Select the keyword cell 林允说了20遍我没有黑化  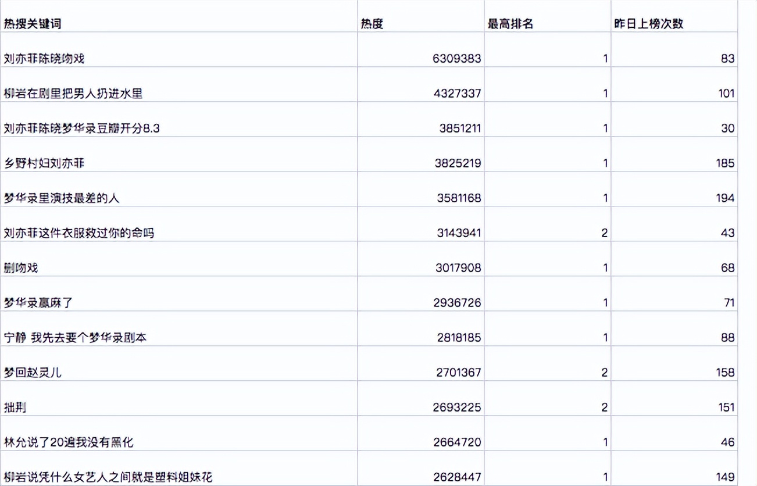(x=69, y=442)
